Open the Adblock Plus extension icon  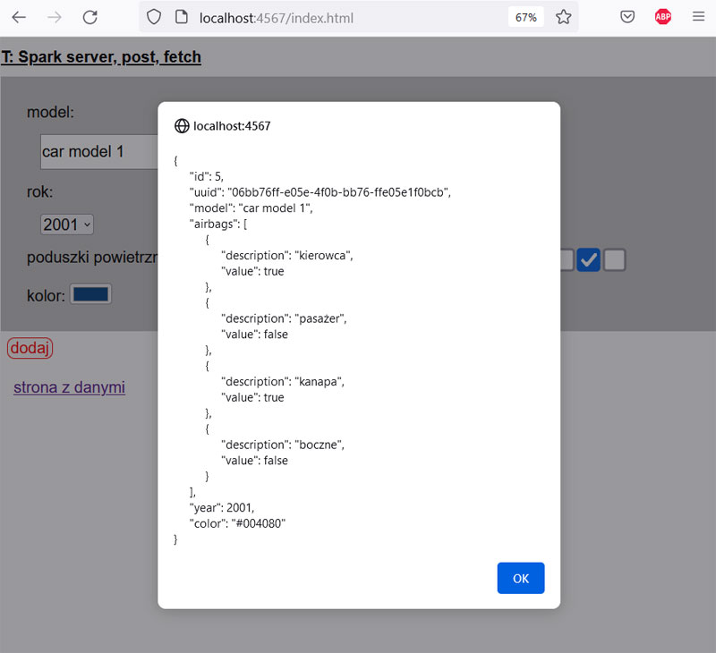(x=662, y=17)
